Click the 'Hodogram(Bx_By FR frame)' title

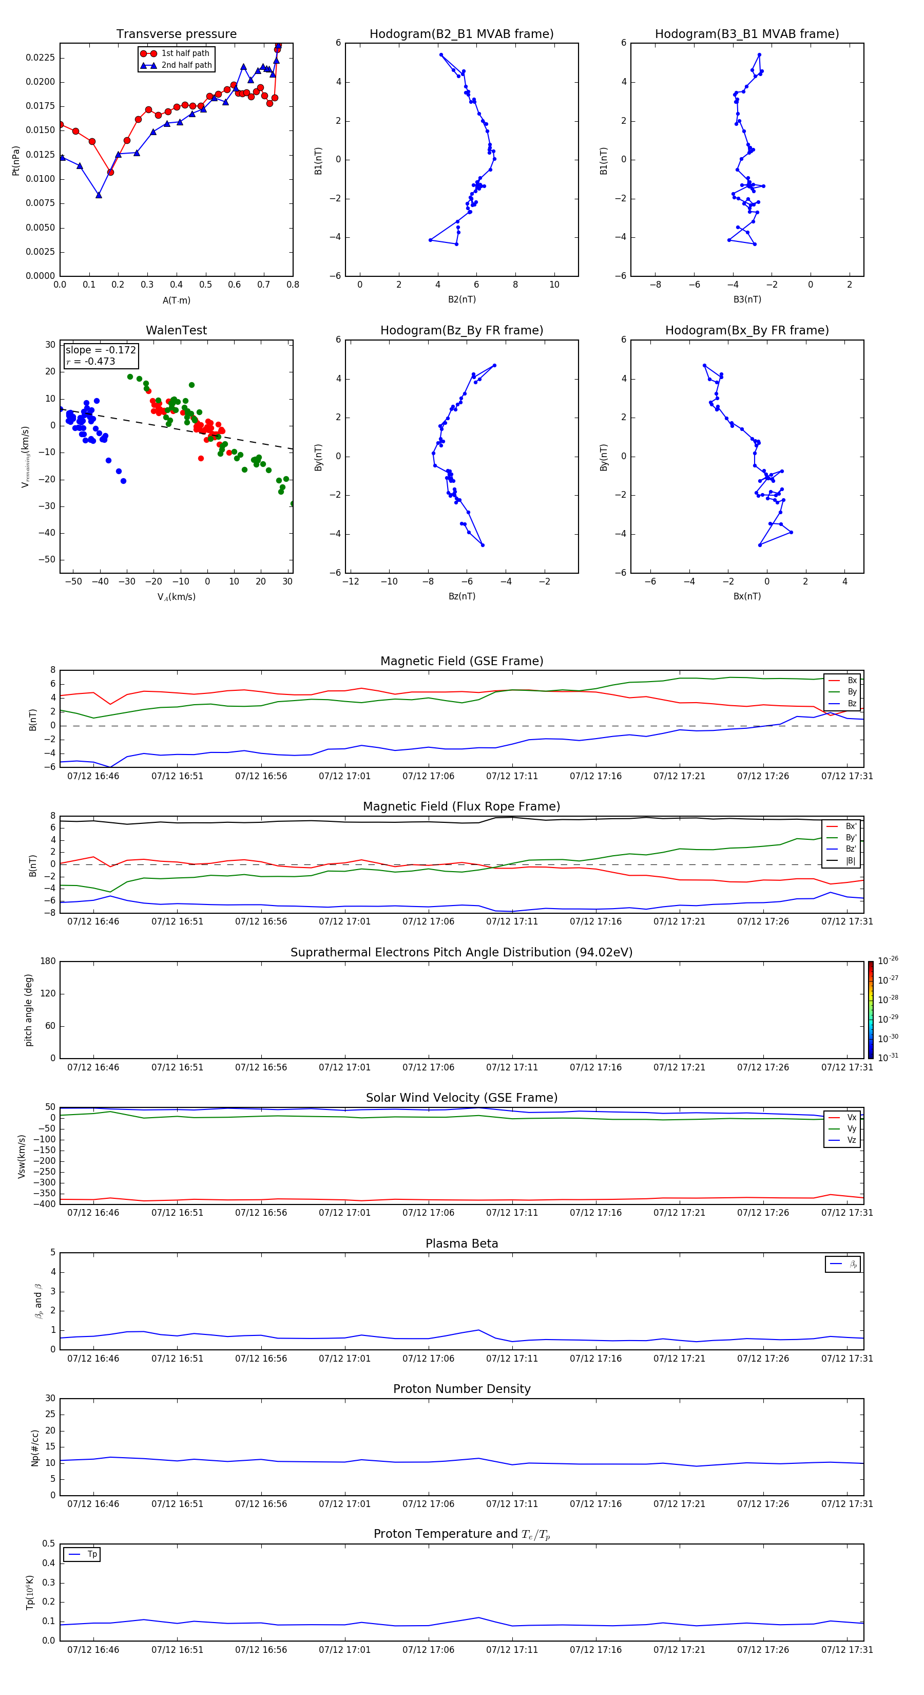coord(747,330)
